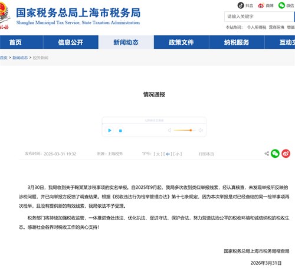The width and height of the screenshot is (295, 269).
Task: Click the share icon next to WeChat
Action: (267, 154)
